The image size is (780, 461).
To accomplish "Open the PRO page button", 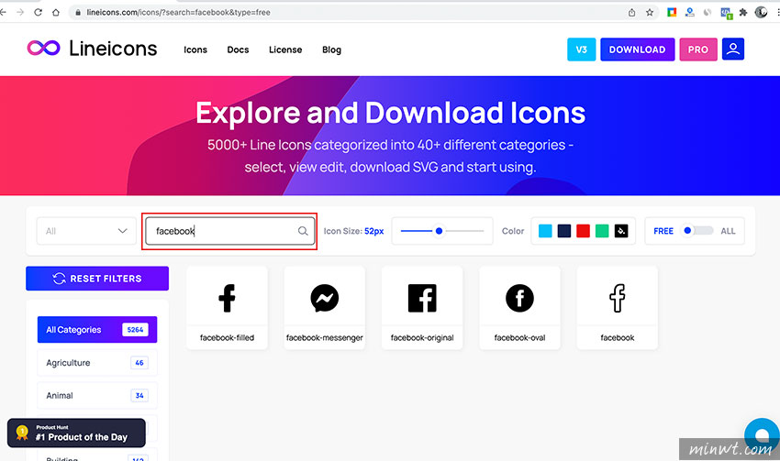I will 698,49.
